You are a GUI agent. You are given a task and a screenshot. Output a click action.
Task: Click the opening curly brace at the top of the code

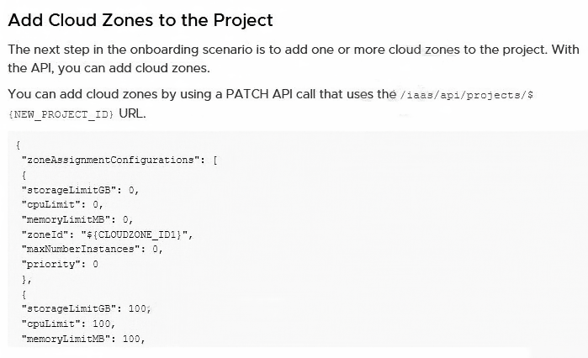(x=18, y=145)
